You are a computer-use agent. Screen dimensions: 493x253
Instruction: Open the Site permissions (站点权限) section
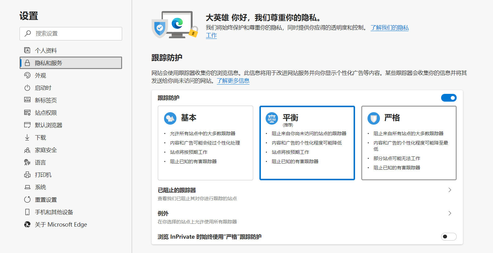[x=46, y=113]
